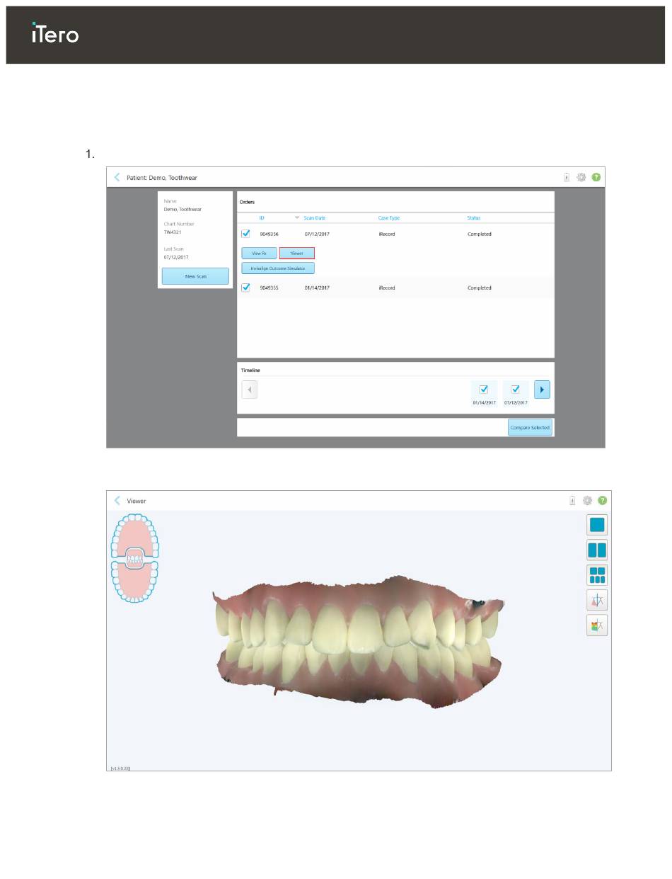Sort orders by Case Type column header
This screenshot has width=672, height=879.
click(x=389, y=217)
